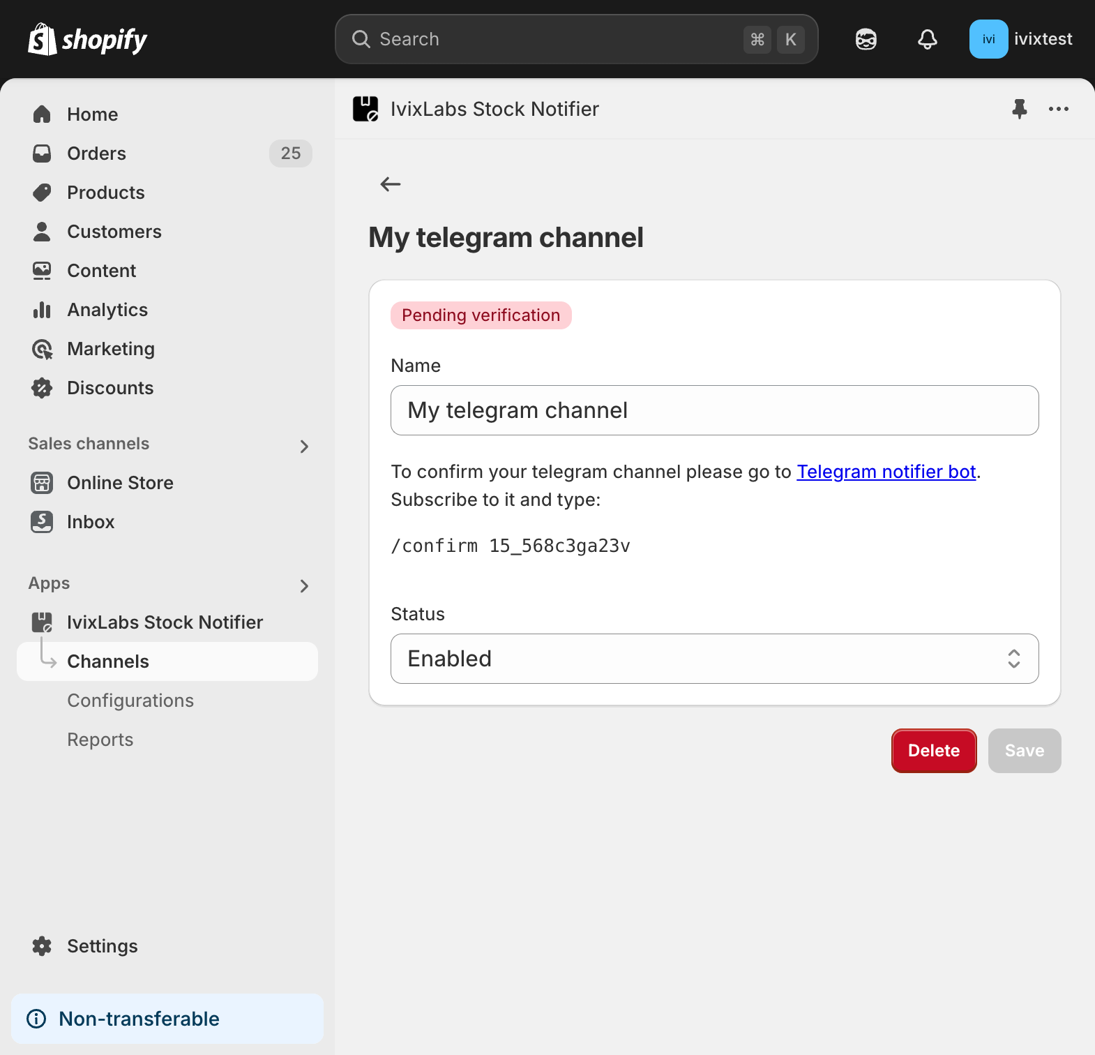Click the Save button

coord(1025,751)
